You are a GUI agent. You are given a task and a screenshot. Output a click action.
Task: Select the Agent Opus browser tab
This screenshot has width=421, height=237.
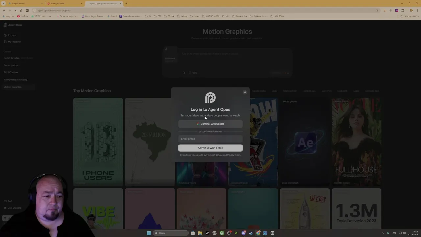pos(103,3)
